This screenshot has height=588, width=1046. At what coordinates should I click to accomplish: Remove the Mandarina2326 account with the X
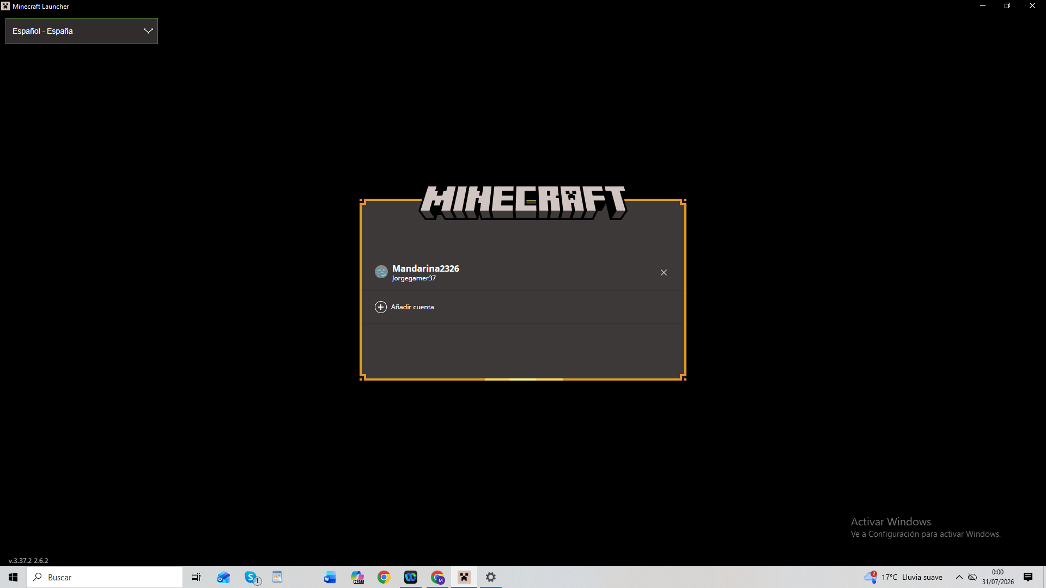pyautogui.click(x=664, y=273)
